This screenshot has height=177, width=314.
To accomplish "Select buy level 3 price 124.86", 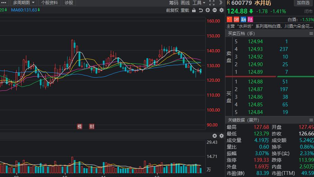I will 255,97.
